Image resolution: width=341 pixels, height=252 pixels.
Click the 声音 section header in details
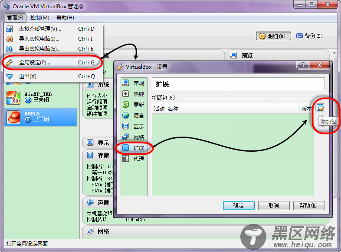tap(103, 202)
